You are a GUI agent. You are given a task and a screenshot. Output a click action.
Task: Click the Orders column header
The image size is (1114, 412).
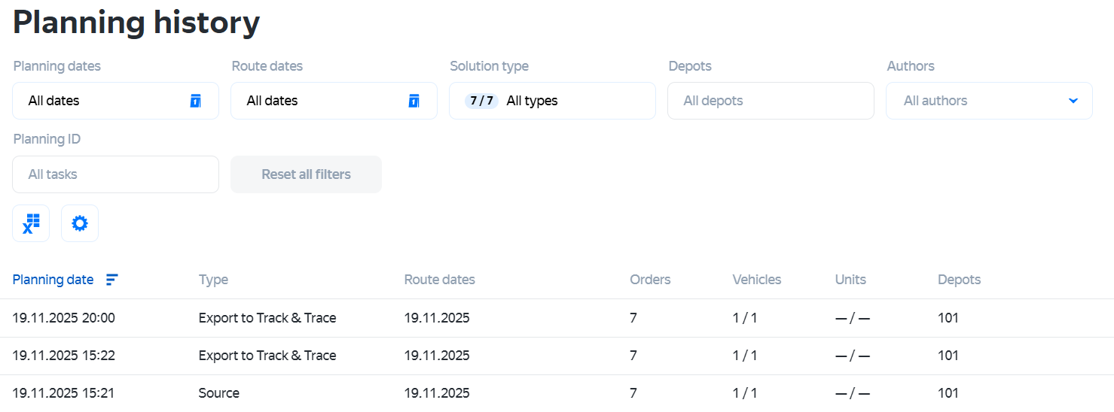click(650, 280)
